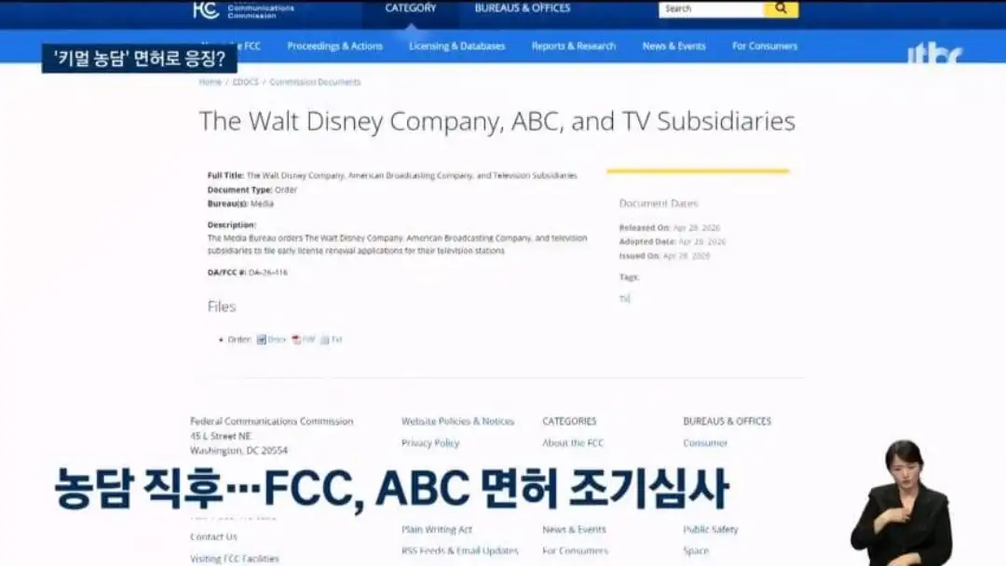1006x566 pixels.
Task: Click the page title heading The Walt Disney Company
Action: pos(497,121)
